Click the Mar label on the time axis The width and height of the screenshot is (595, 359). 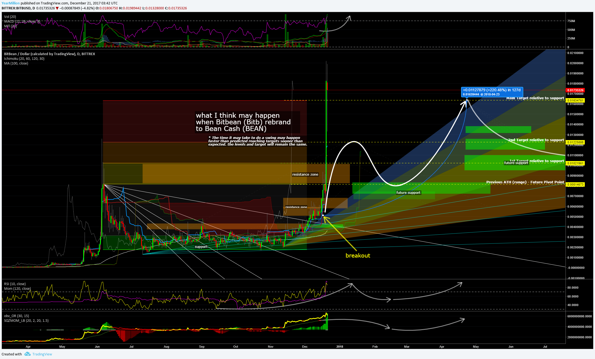407,347
